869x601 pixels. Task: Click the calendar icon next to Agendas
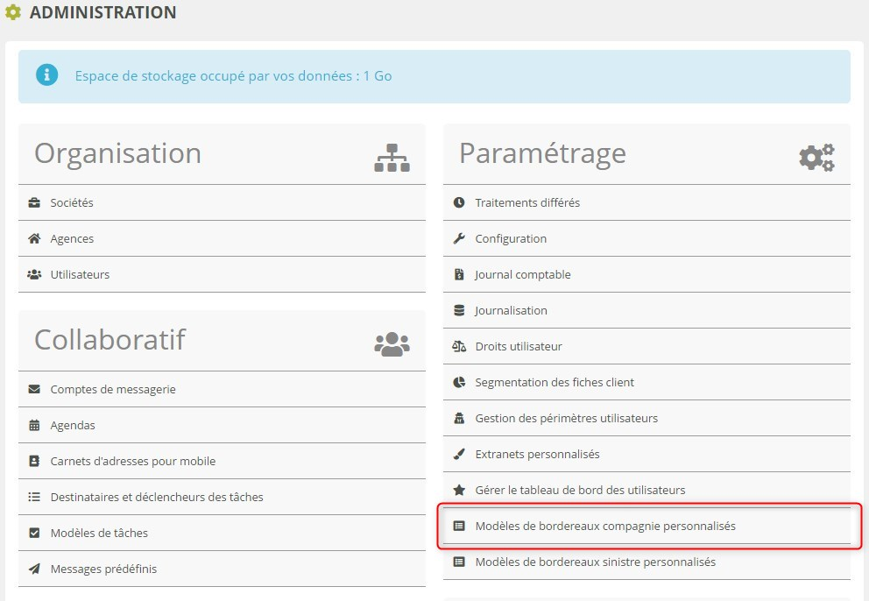pos(34,425)
